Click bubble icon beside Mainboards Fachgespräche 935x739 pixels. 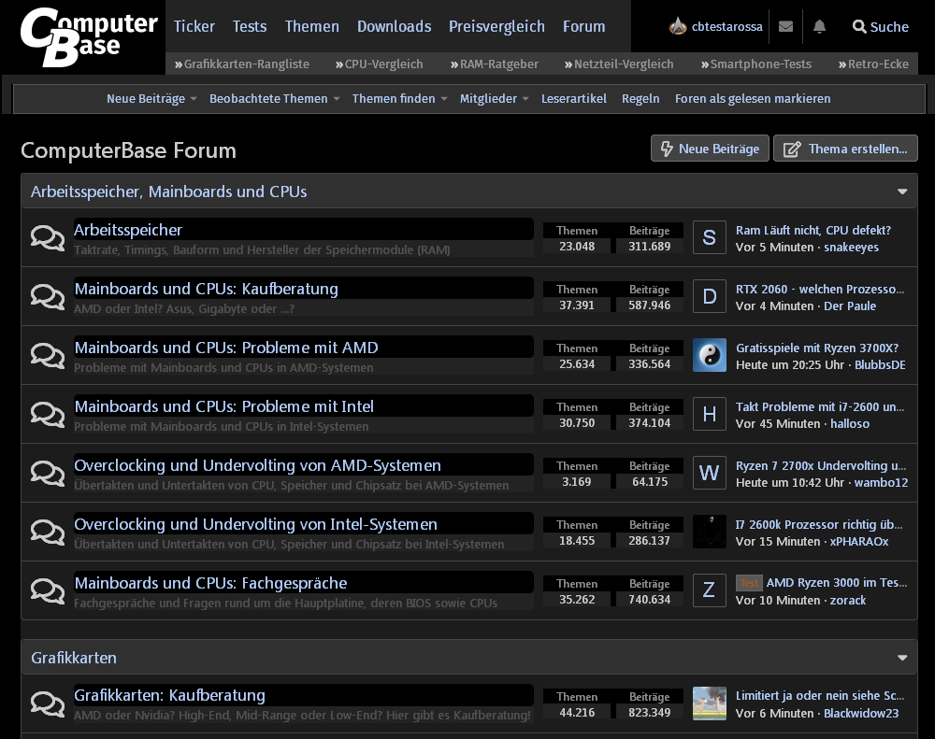48,590
